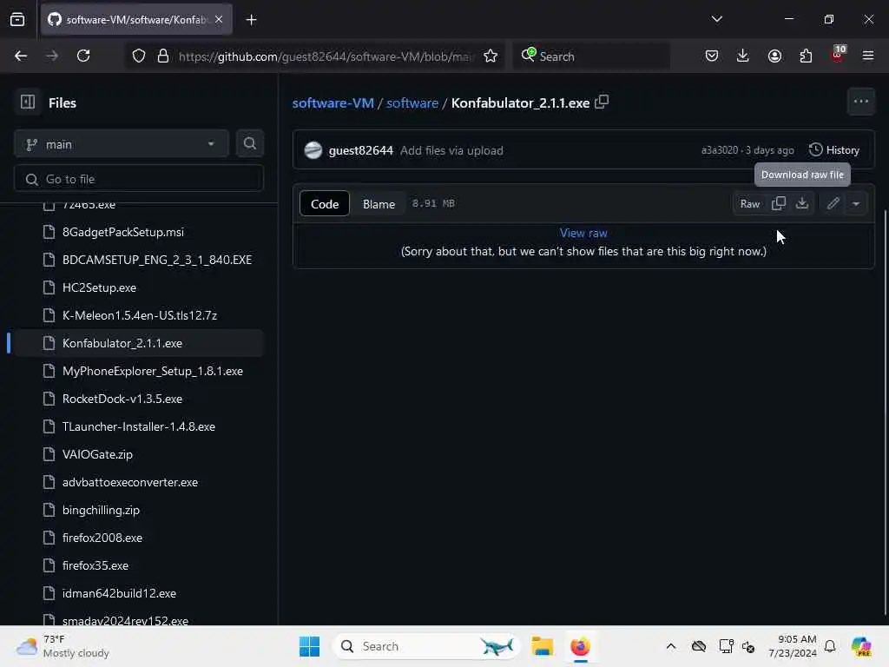The height and width of the screenshot is (667, 889).
Task: Open the Add files via upload commit
Action: [x=451, y=150]
